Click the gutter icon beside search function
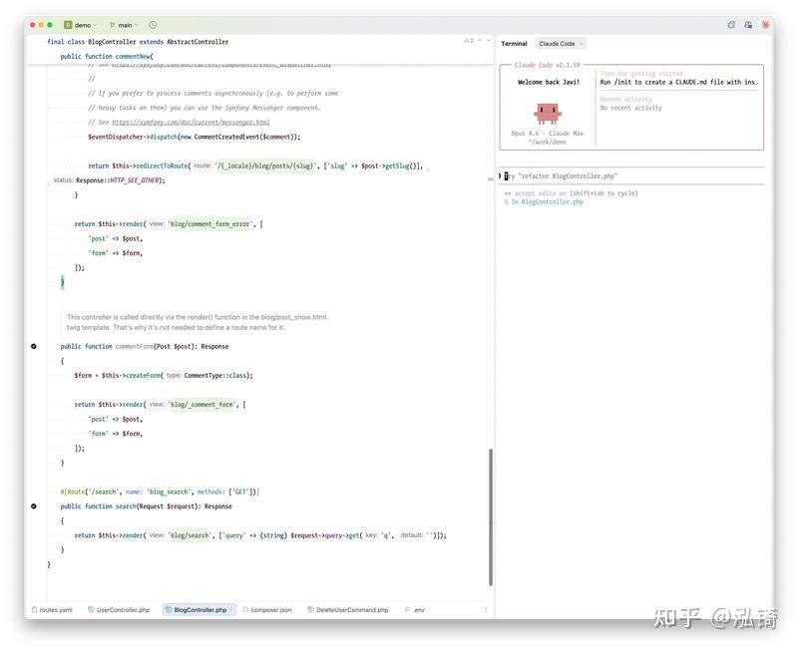This screenshot has width=798, height=651. click(x=34, y=506)
